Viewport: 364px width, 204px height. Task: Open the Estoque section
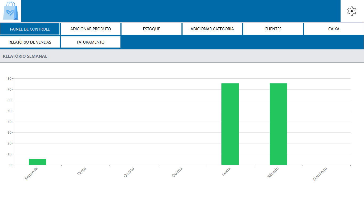coord(151,29)
